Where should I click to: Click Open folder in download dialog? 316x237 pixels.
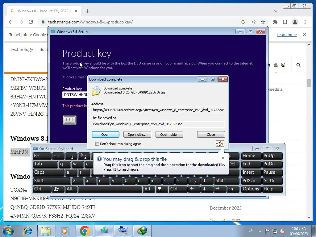point(169,135)
